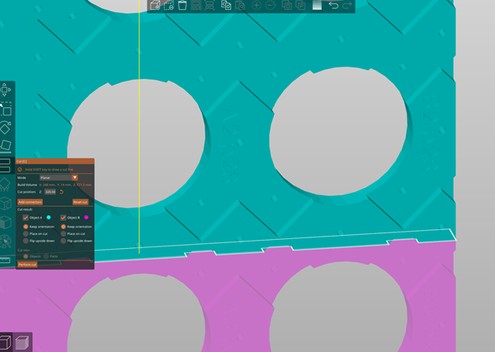This screenshot has height=352, width=495.
Task: Open the layers editing stripes icon
Action: click(x=318, y=6)
